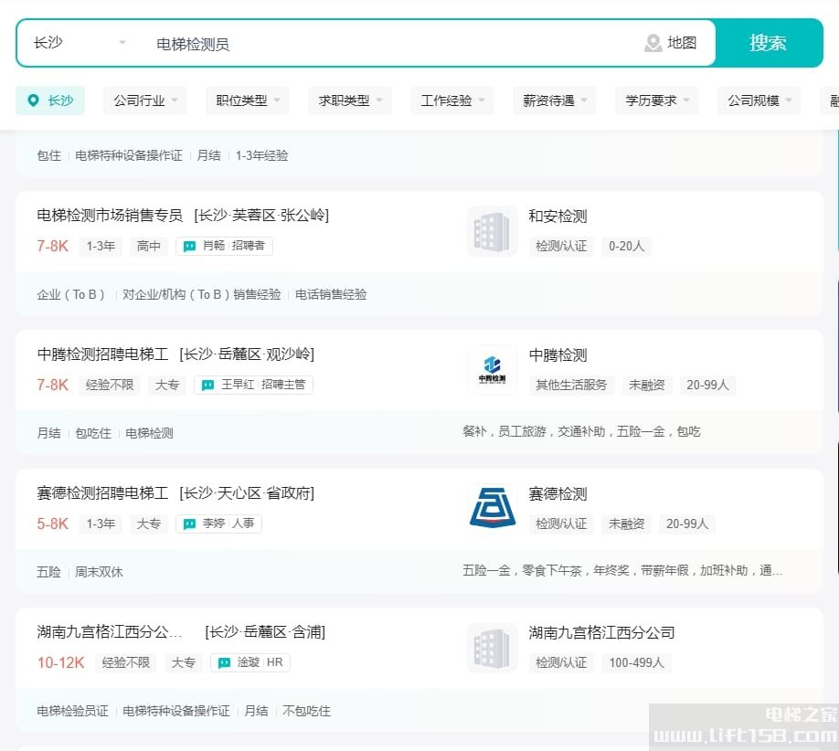Expand the 公司行业 filter
The height and width of the screenshot is (751, 839).
(145, 100)
